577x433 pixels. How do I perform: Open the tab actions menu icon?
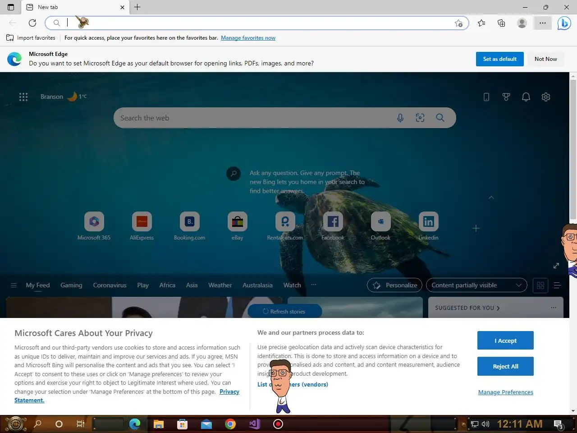point(11,7)
